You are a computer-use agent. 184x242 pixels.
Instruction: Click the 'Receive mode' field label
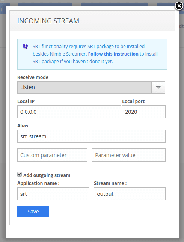pos(33,77)
